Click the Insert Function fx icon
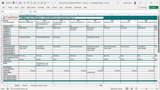The image size is (160, 90). pyautogui.click(x=30, y=12)
